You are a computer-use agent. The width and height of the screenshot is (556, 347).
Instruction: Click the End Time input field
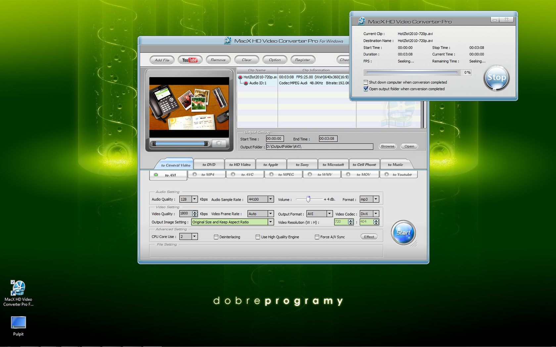pos(328,139)
